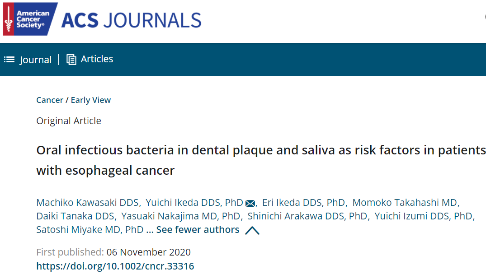Screen dimensions: 486x279
Task: Click the ACS JOURNALS header text
Action: point(132,20)
